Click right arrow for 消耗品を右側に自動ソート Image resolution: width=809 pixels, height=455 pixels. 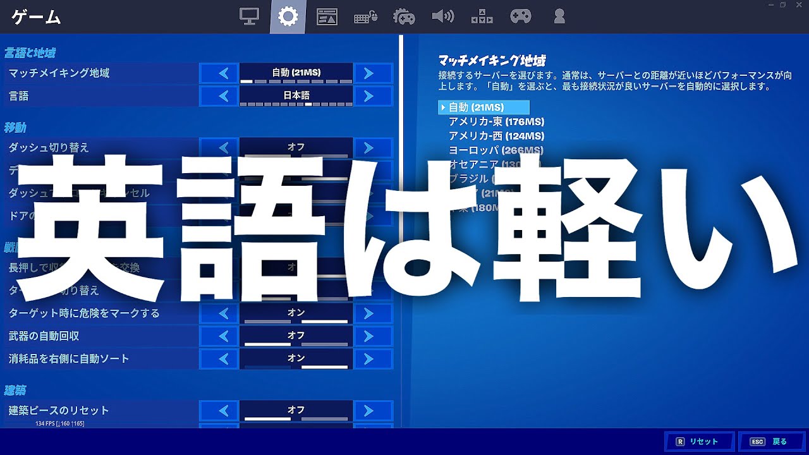point(373,359)
